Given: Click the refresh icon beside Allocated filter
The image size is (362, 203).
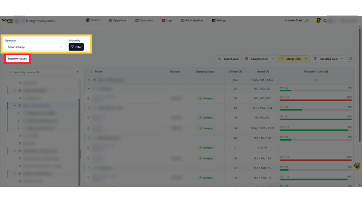Looking at the screenshot, I should tap(351, 59).
